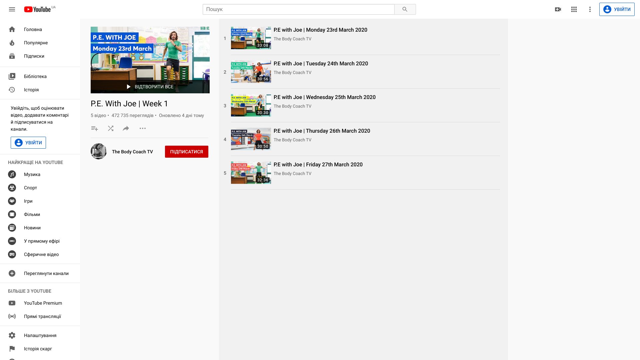The width and height of the screenshot is (640, 360).
Task: Open the hamburger guide menu
Action: click(12, 9)
